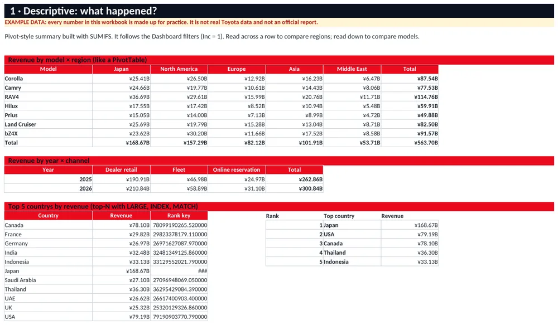
Task: Click the 'UAE' country cell
Action: (49, 298)
